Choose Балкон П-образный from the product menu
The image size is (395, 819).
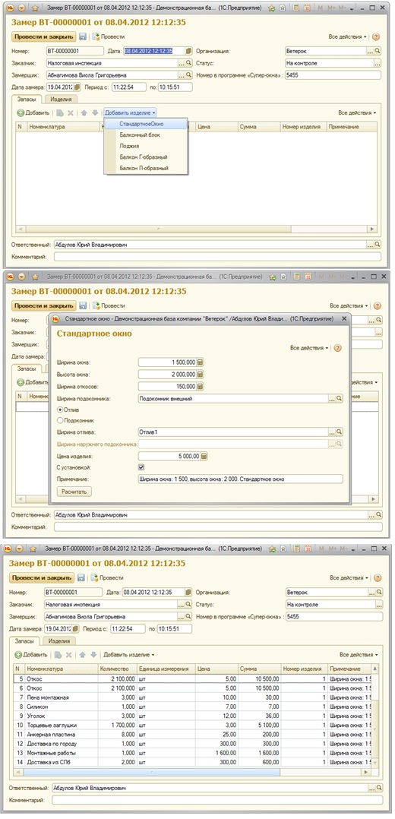point(146,168)
